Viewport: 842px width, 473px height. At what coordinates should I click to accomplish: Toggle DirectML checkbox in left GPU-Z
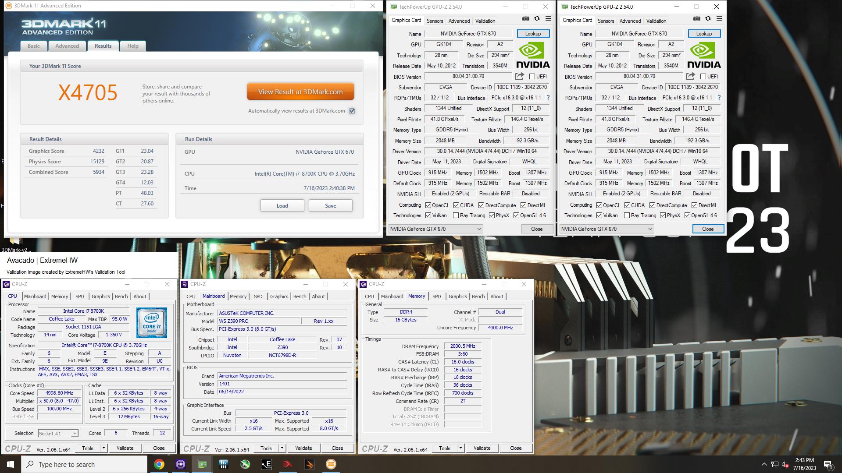point(524,205)
